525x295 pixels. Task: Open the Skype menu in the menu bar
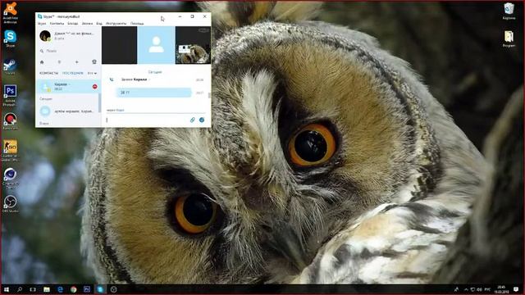click(x=42, y=24)
